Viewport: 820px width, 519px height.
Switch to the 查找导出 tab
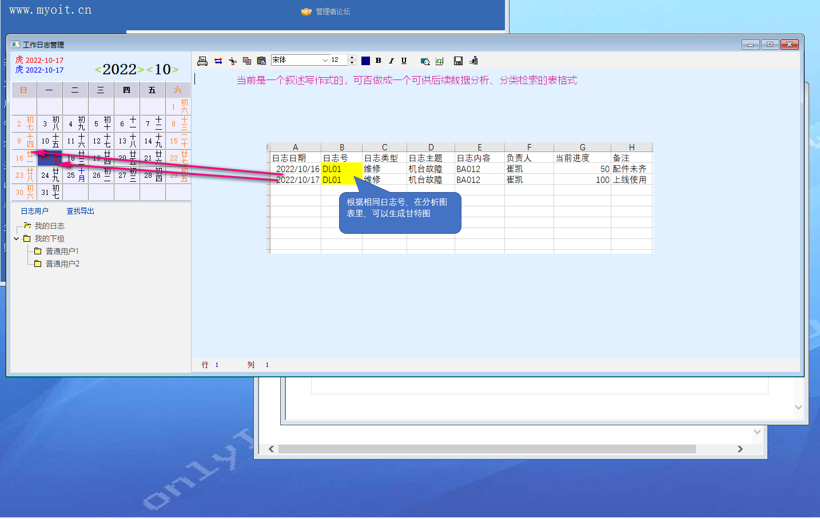coord(80,211)
